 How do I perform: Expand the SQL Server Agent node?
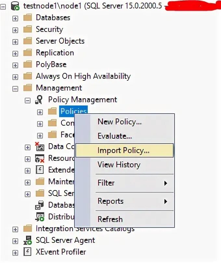[x=15, y=241]
